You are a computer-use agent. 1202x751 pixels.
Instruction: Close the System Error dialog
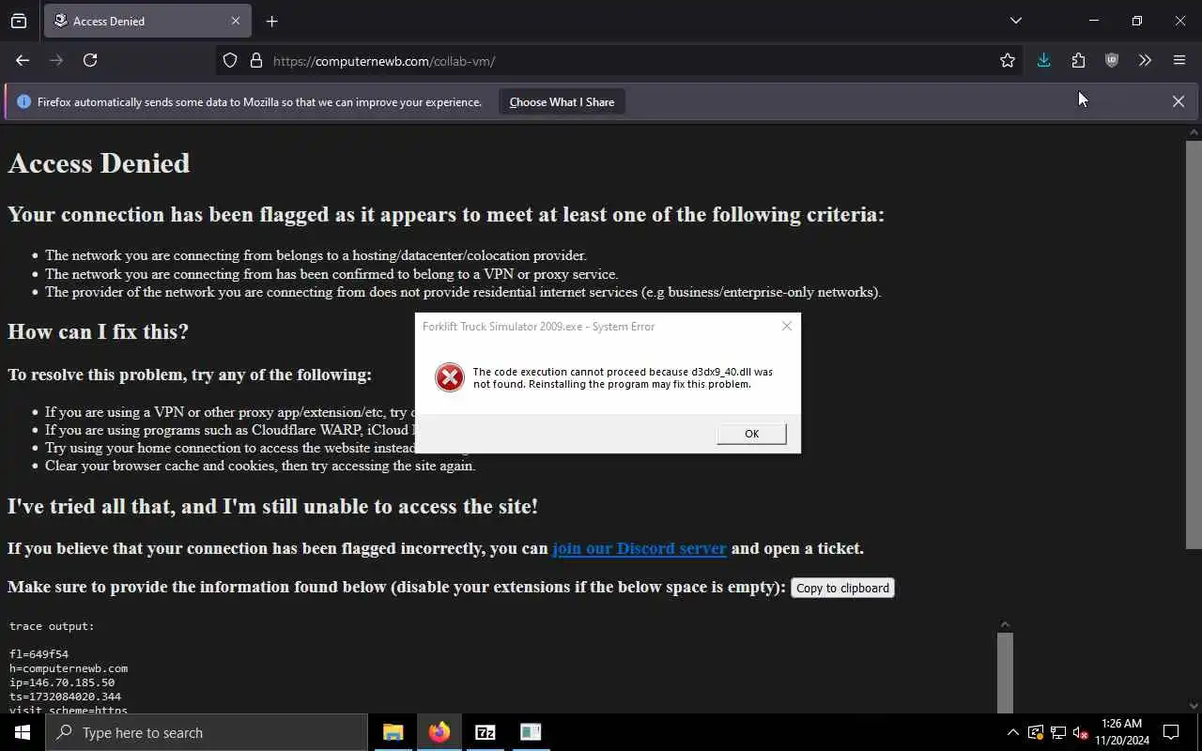[x=787, y=326]
